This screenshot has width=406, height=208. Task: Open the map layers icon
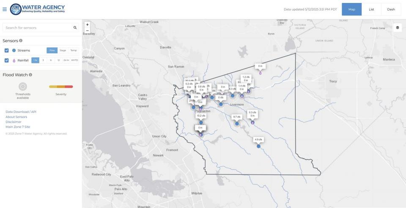point(398,27)
